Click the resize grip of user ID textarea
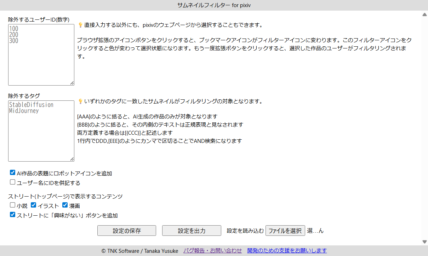 [72, 83]
